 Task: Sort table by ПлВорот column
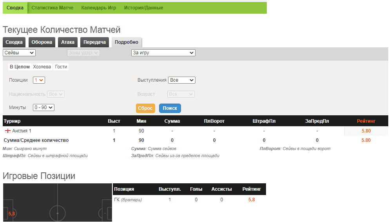coord(214,121)
